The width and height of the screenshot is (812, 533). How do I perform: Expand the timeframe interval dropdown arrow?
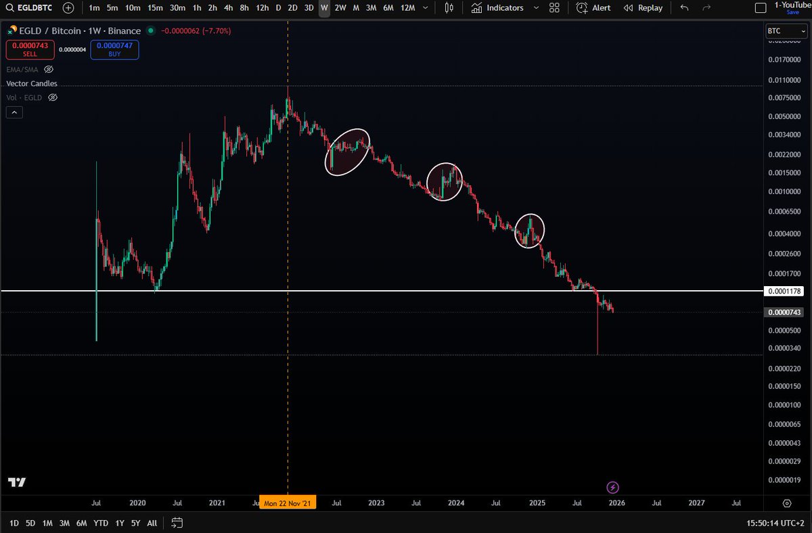(x=426, y=8)
